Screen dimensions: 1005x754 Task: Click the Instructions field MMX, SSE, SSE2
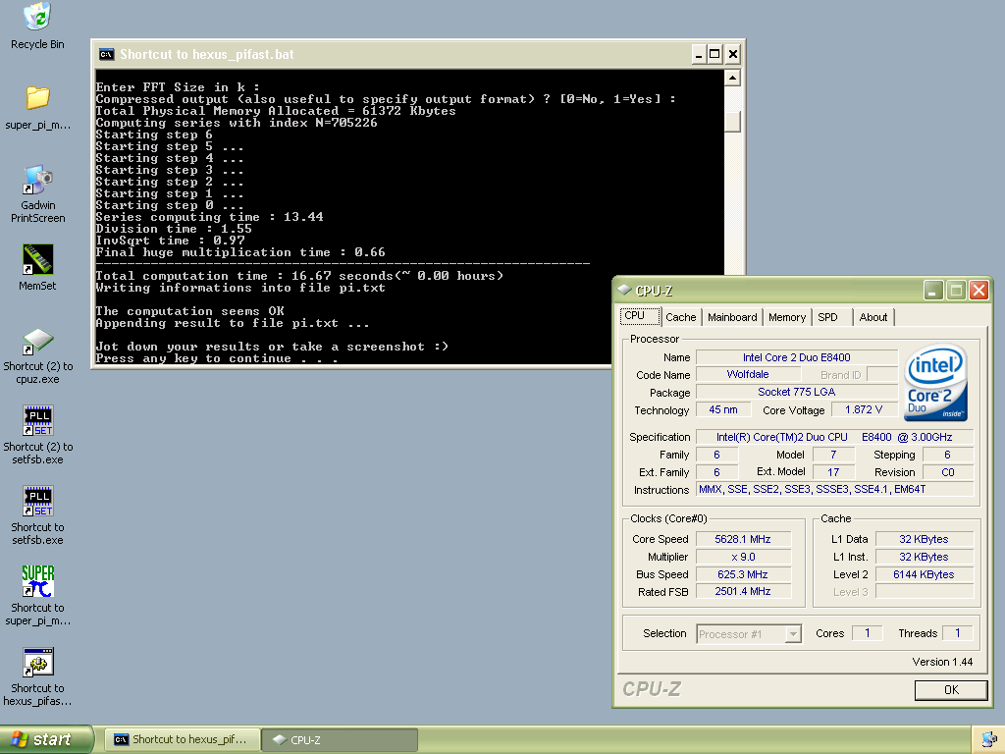[834, 489]
